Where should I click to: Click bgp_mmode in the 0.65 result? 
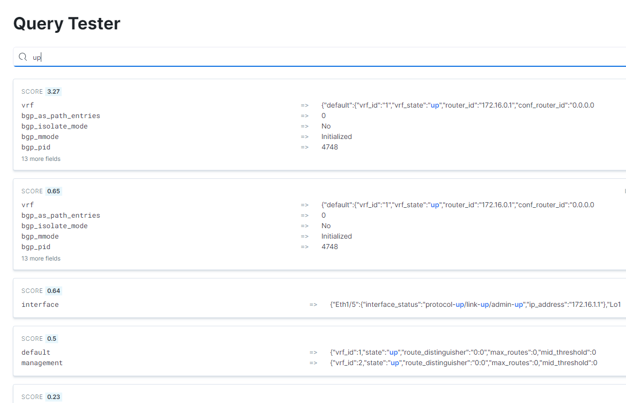point(40,236)
